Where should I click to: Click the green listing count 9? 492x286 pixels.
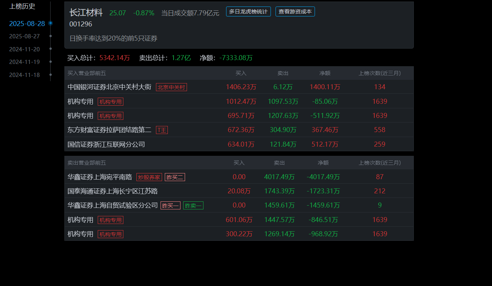[x=380, y=205]
